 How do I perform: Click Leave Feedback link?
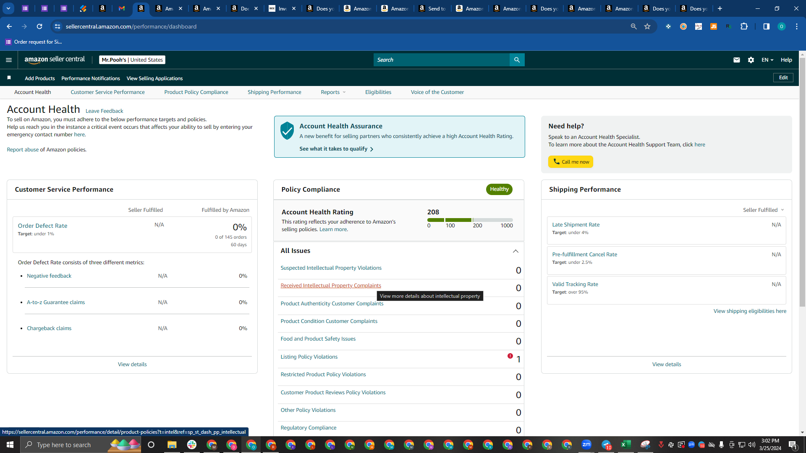pos(104,111)
